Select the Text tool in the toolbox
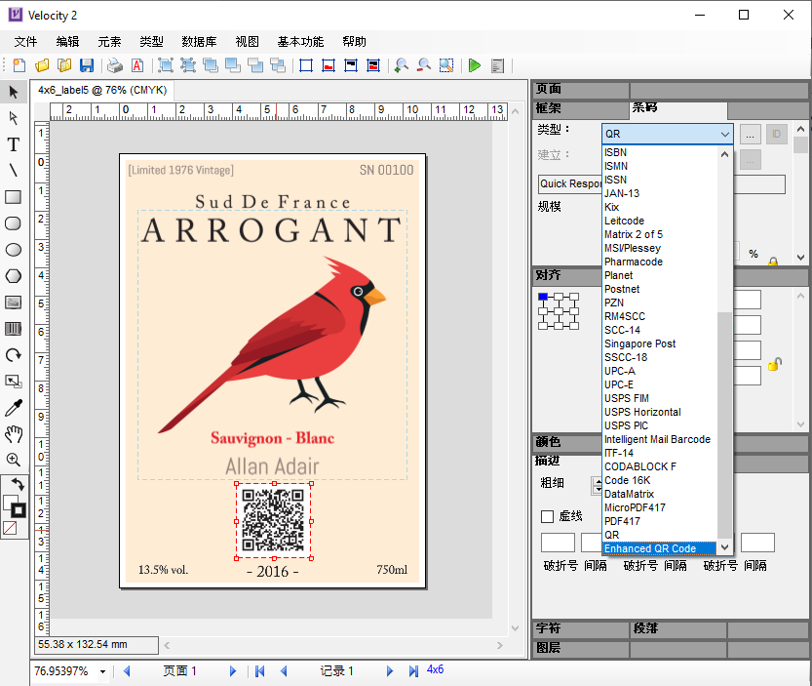812x686 pixels. point(14,144)
